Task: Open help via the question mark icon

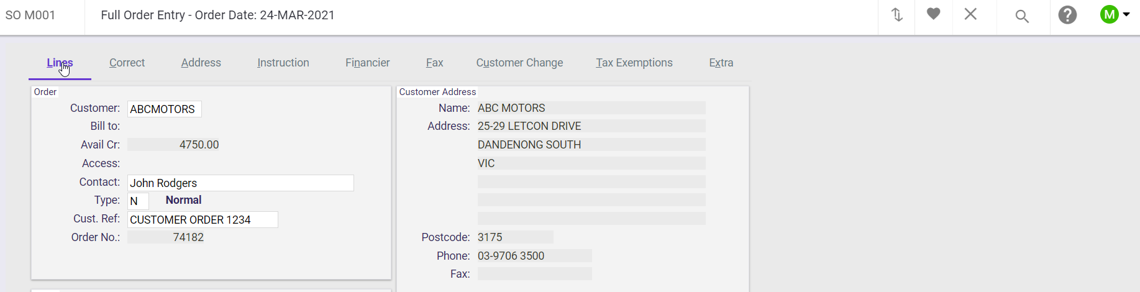Action: click(x=1067, y=15)
